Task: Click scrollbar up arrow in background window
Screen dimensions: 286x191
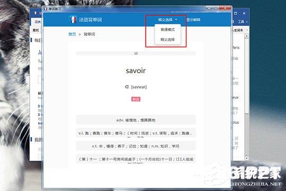Action: coord(246,36)
